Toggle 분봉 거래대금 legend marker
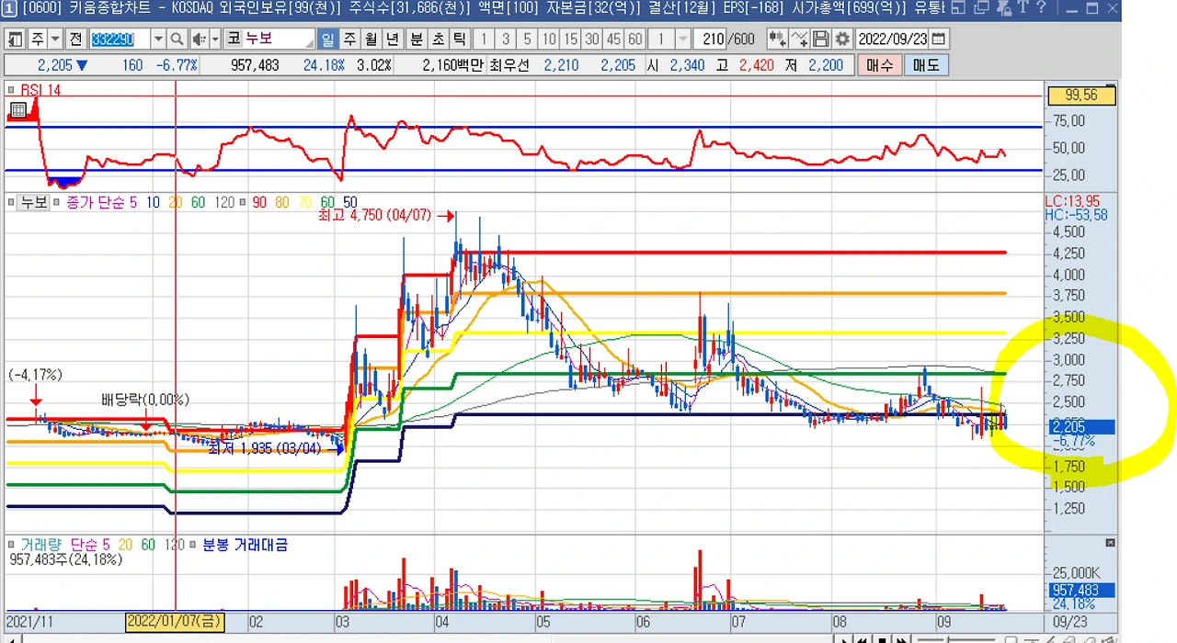The height and width of the screenshot is (643, 1177). (x=193, y=545)
